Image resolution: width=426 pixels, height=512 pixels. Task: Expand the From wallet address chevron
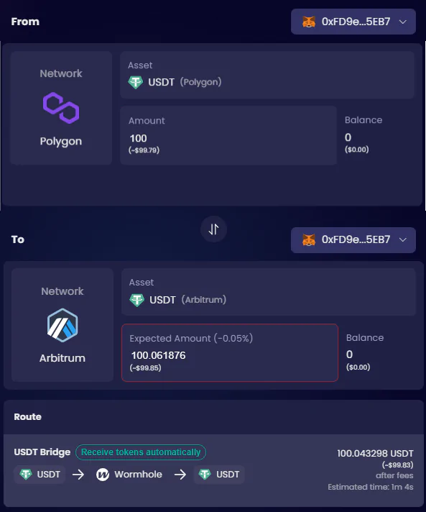coord(403,22)
